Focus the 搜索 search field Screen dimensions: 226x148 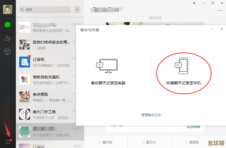point(45,10)
